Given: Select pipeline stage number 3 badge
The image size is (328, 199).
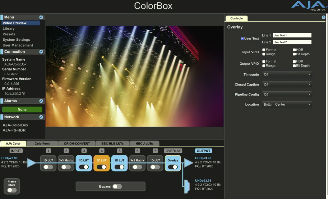Looking at the screenshot, I should click(x=84, y=151).
